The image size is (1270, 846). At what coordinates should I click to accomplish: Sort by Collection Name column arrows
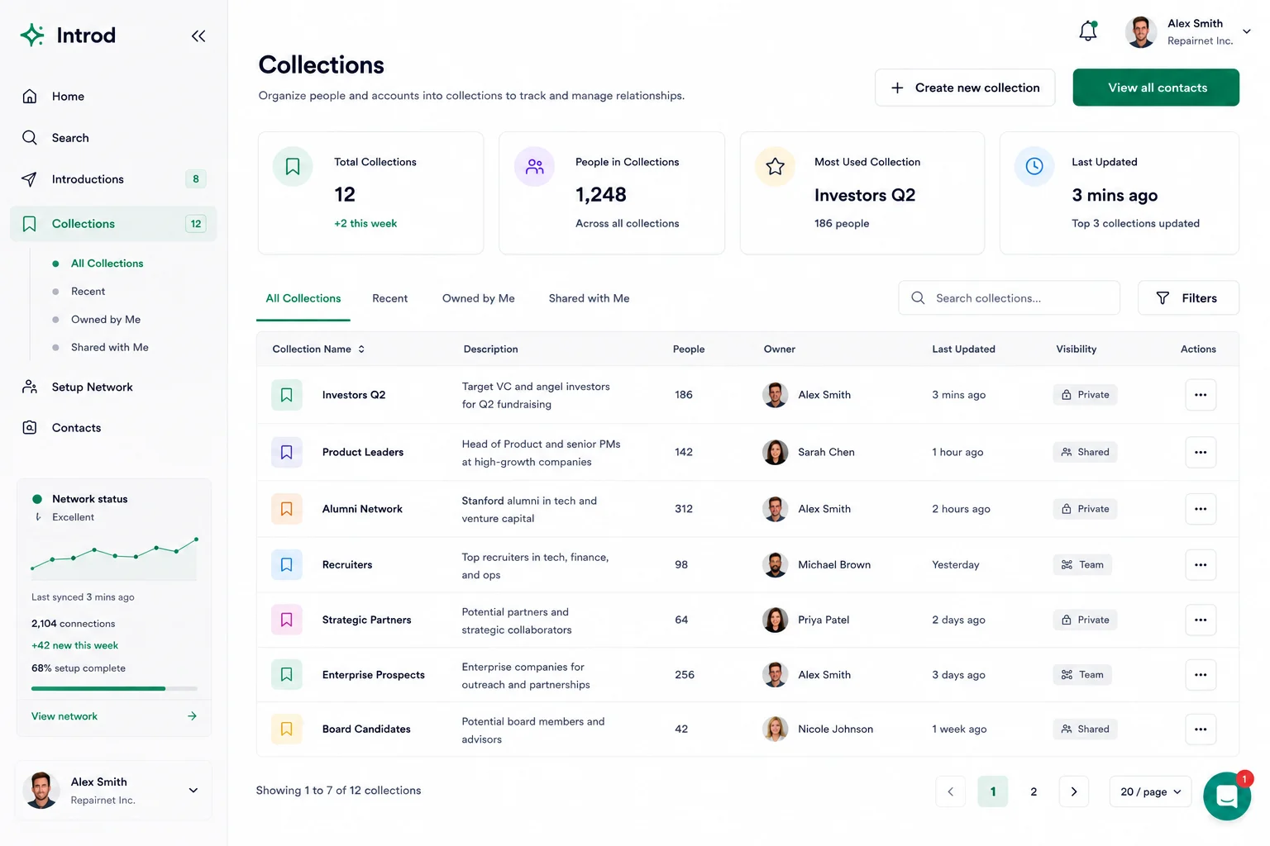(x=361, y=349)
